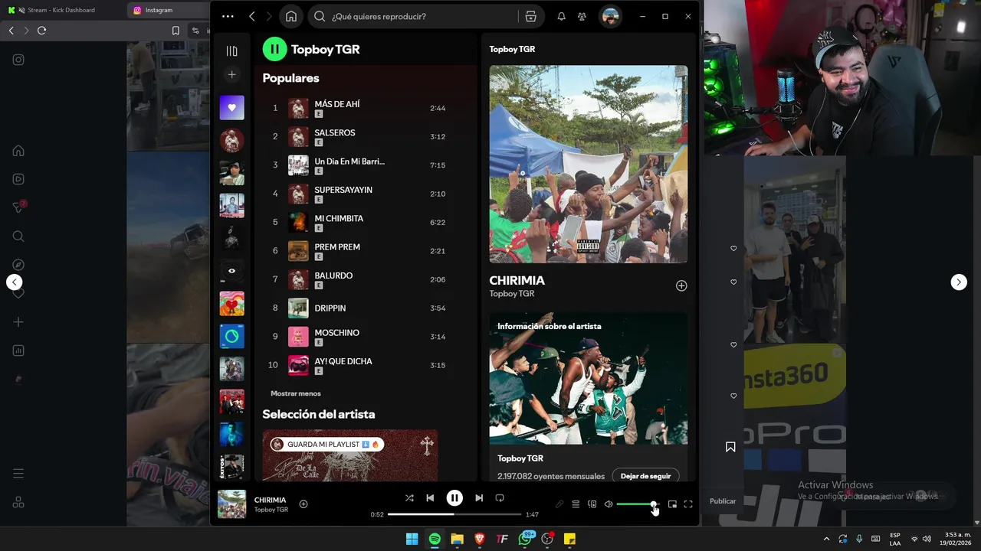
Task: Click the browser bookmark icon
Action: [x=176, y=31]
